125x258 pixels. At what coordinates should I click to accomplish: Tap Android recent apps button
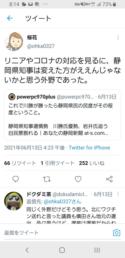[97, 250]
